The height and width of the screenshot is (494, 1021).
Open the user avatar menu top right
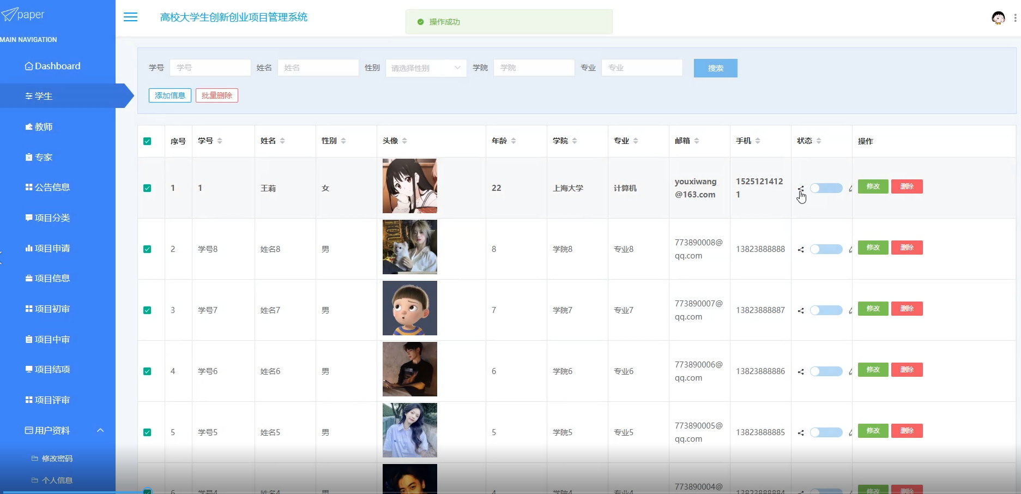pyautogui.click(x=998, y=17)
